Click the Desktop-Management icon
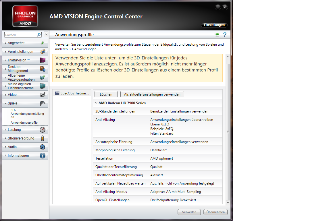Viewport: 331px width, 221px height. [x=43, y=69]
